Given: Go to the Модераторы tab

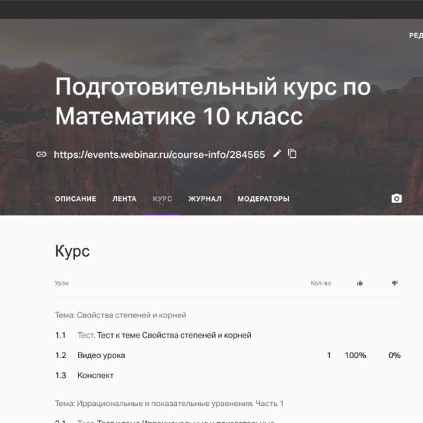Looking at the screenshot, I should tap(264, 199).
